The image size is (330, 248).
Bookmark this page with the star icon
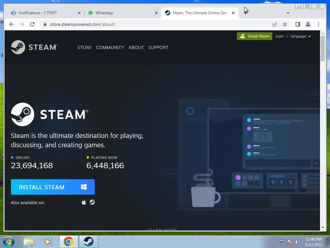tap(285, 24)
